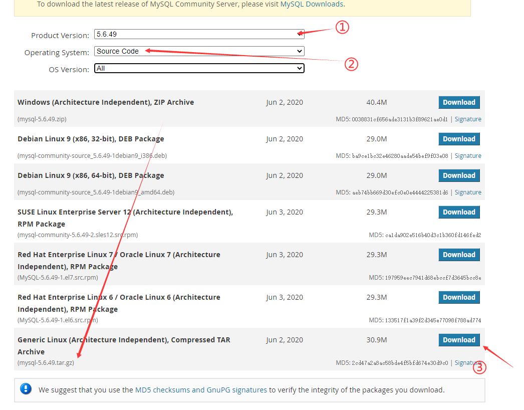Image resolution: width=524 pixels, height=410 pixels.
Task: Open the OS Version dropdown
Action: click(x=199, y=68)
